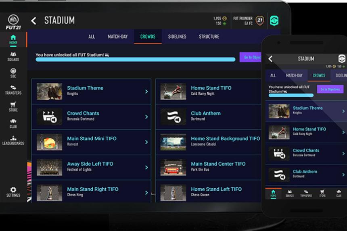Switch to the MATCH-DAY tab on phone
This screenshot has width=347, height=231.
294,76
